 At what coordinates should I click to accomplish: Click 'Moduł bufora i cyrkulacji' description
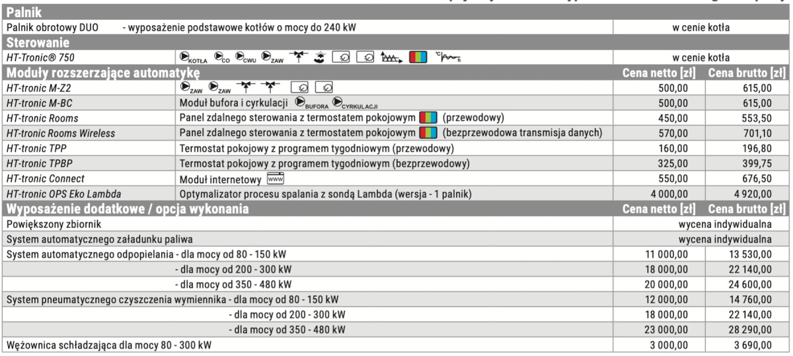tap(235, 102)
